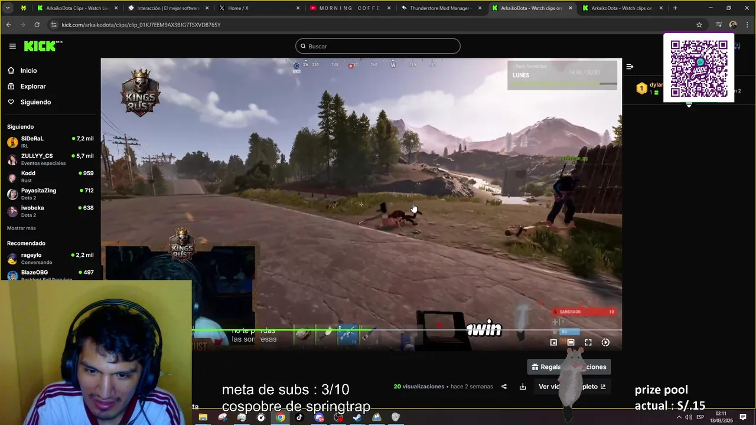Switch to the MORNING COFFE YouTube tab
Screen dimensions: 756x425
[x=350, y=8]
